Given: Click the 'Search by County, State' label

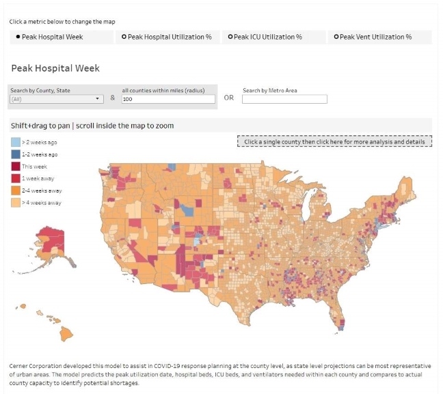Looking at the screenshot, I should click(x=40, y=90).
